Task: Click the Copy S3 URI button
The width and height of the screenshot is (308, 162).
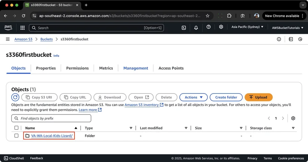Action: click(x=39, y=97)
